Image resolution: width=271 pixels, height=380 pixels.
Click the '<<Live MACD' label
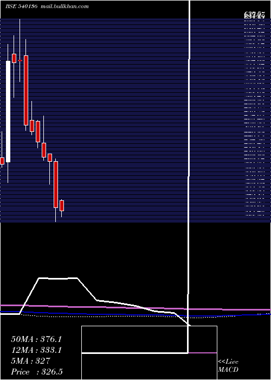tap(228, 366)
